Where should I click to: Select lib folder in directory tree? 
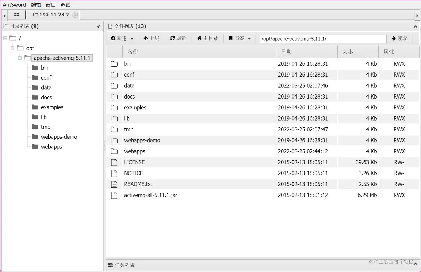pos(44,117)
